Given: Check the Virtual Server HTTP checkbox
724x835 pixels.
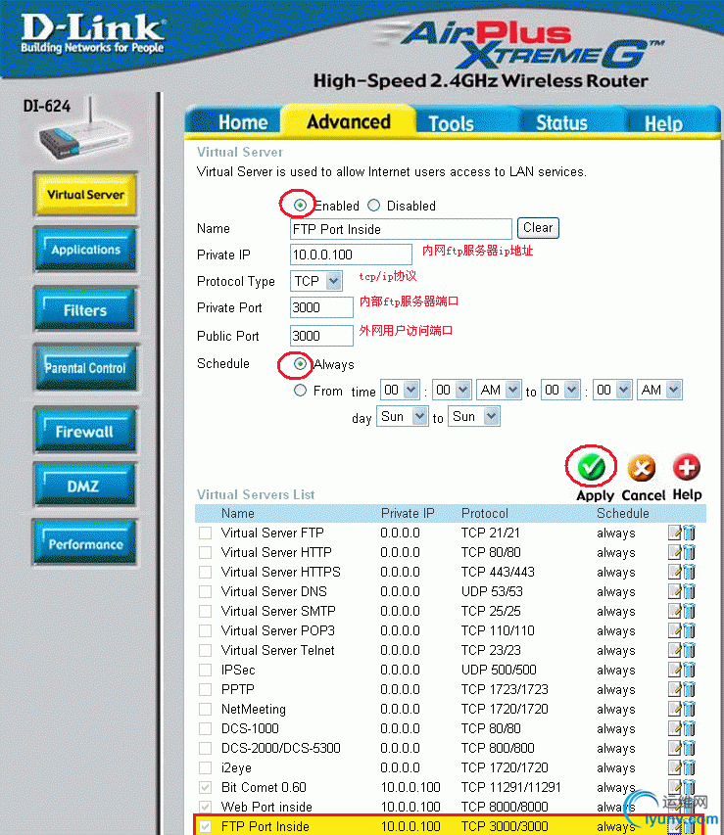Looking at the screenshot, I should (206, 552).
